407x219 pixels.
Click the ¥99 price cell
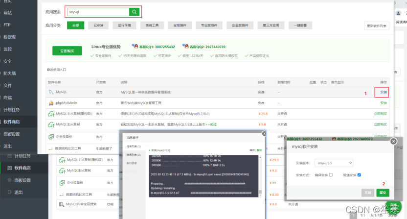pyautogui.click(x=273, y=183)
